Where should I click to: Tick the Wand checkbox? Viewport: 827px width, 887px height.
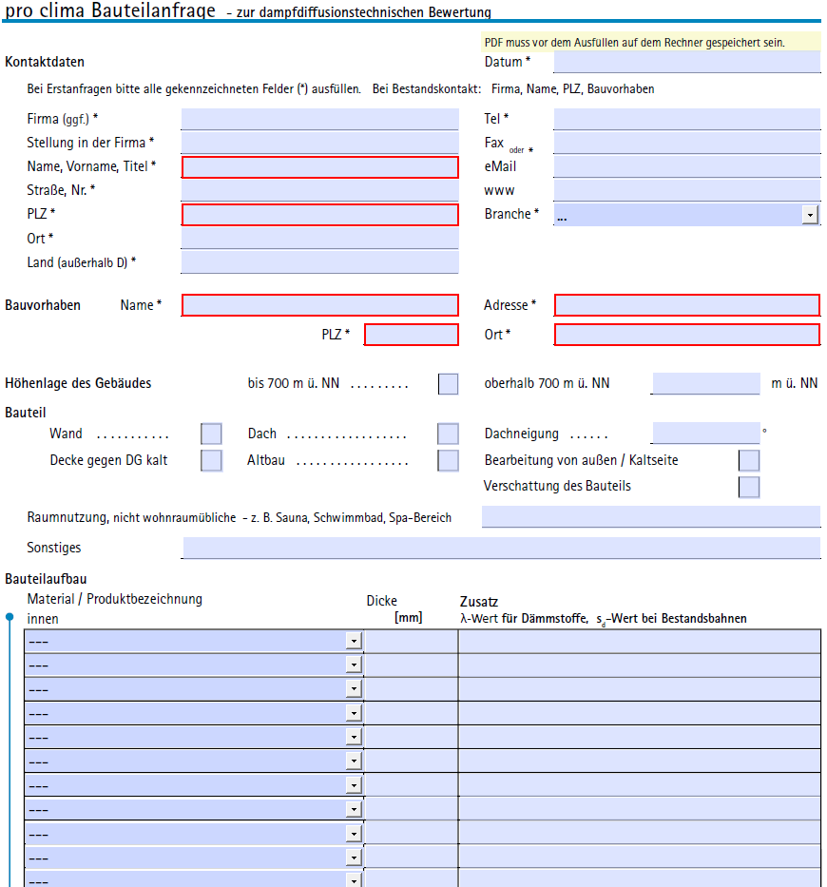(211, 434)
